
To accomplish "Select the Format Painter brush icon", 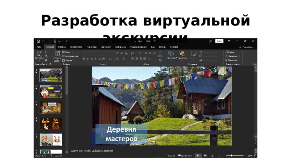I will pyautogui.click(x=46, y=60).
